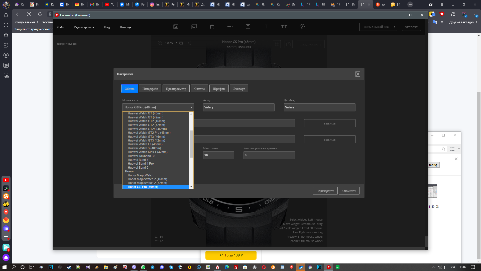The image size is (481, 271).
Task: Click the second ВЫБРАТЬ button
Action: click(330, 139)
